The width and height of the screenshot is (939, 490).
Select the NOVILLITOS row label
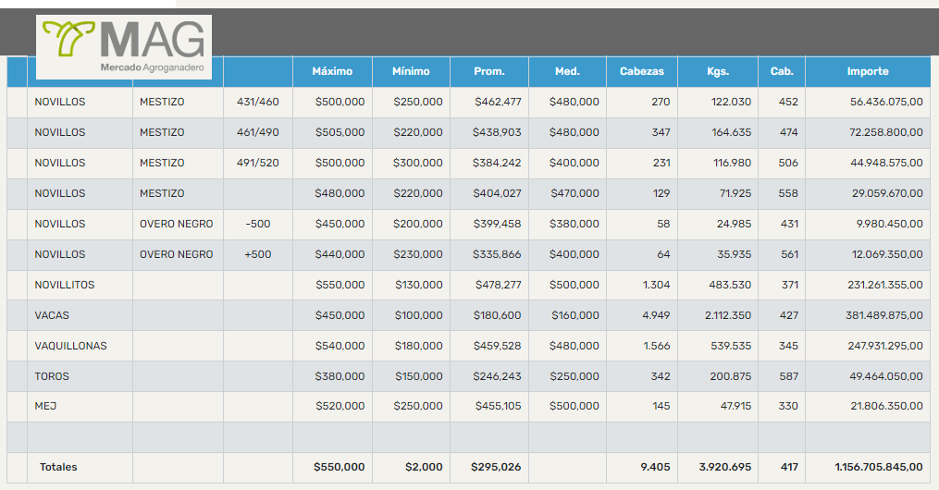(x=65, y=285)
